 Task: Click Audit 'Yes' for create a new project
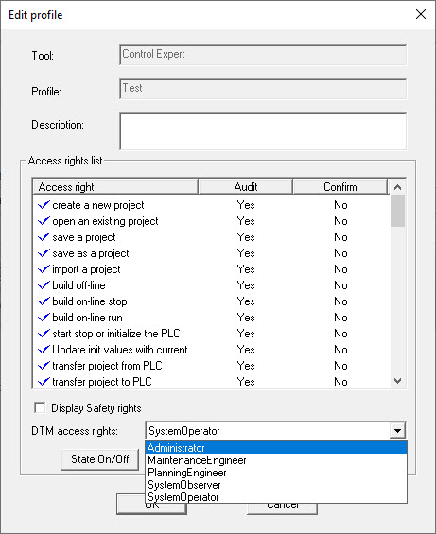246,205
